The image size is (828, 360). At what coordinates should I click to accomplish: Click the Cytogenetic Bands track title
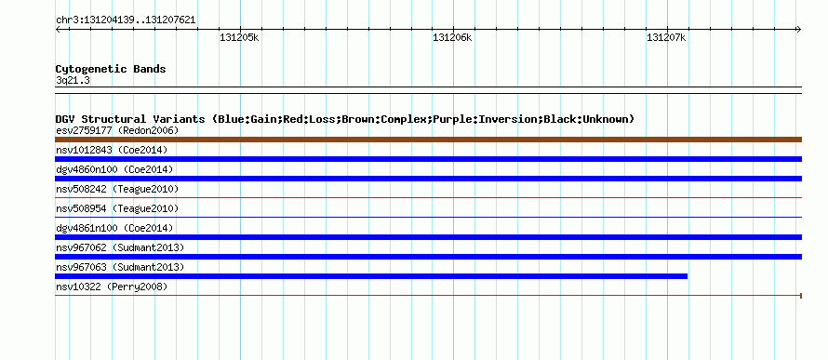click(111, 69)
